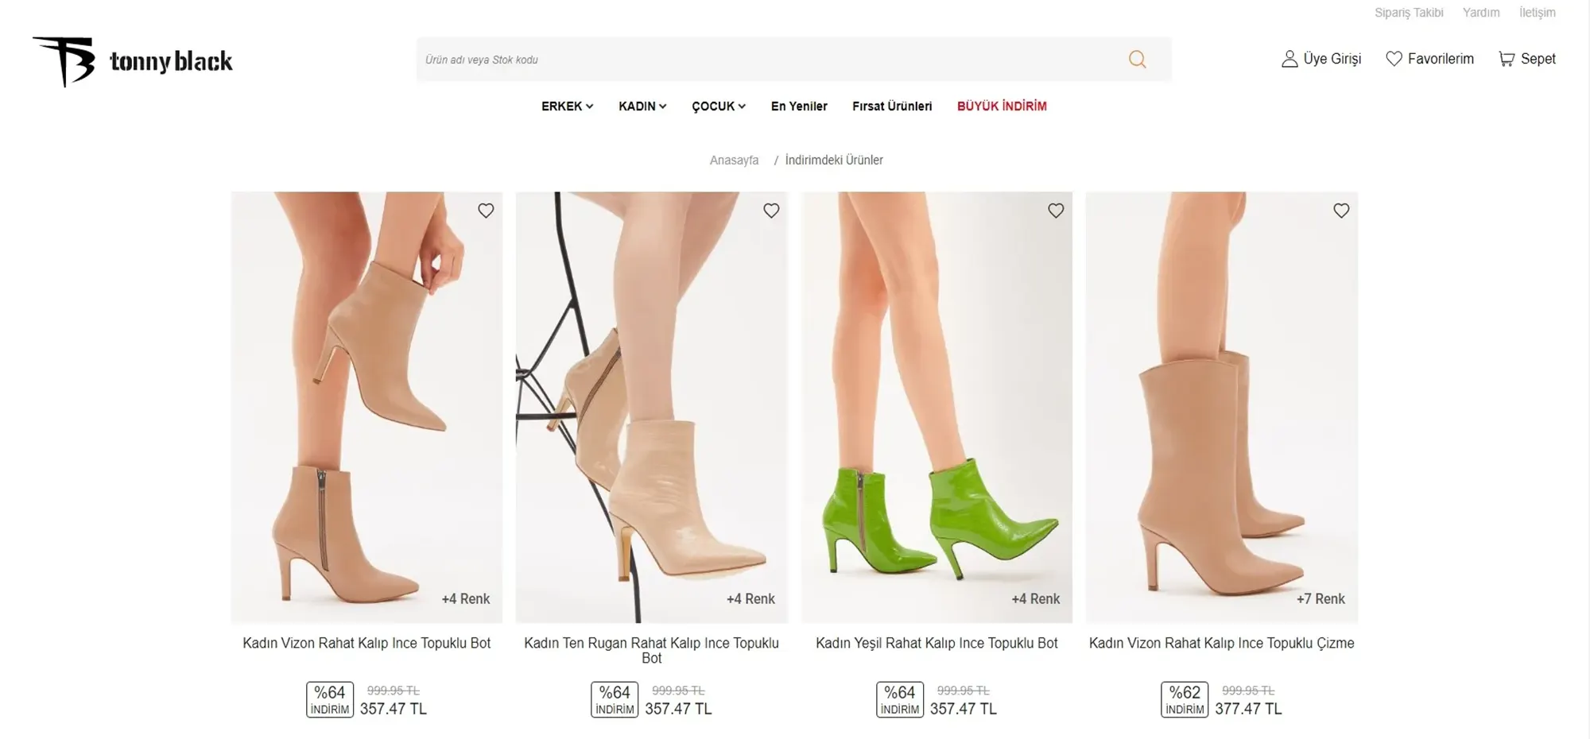The image size is (1590, 739).
Task: Navigate to Anasayfa breadcrumb
Action: pyautogui.click(x=734, y=161)
